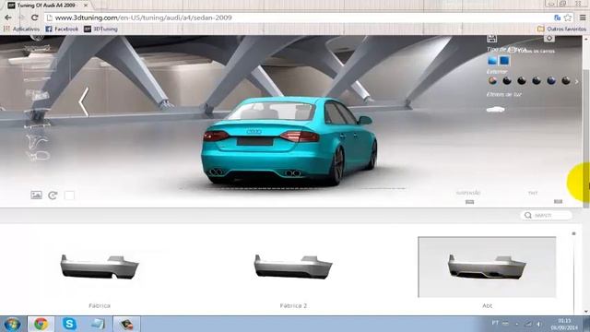
Task: Reload the 3DTuning page
Action: (x=35, y=18)
